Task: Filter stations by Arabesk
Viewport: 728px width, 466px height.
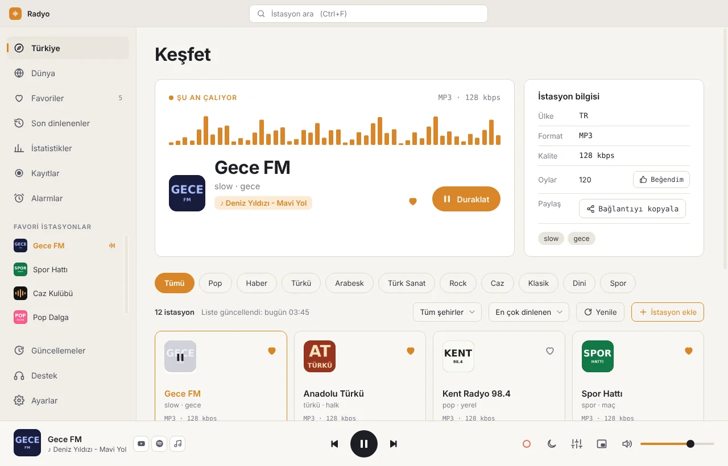Action: tap(349, 283)
